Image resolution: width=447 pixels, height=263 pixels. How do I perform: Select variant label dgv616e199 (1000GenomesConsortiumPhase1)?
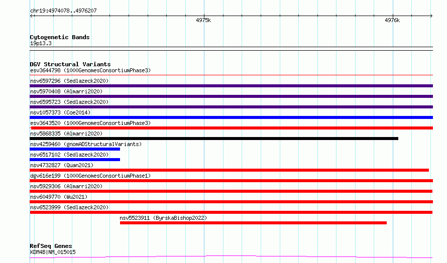(90, 176)
